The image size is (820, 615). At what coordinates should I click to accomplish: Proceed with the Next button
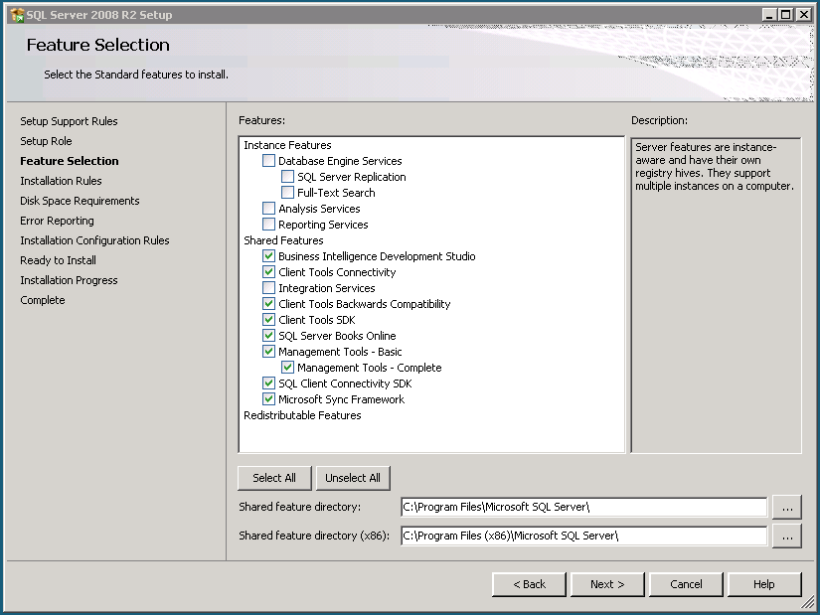coord(607,584)
